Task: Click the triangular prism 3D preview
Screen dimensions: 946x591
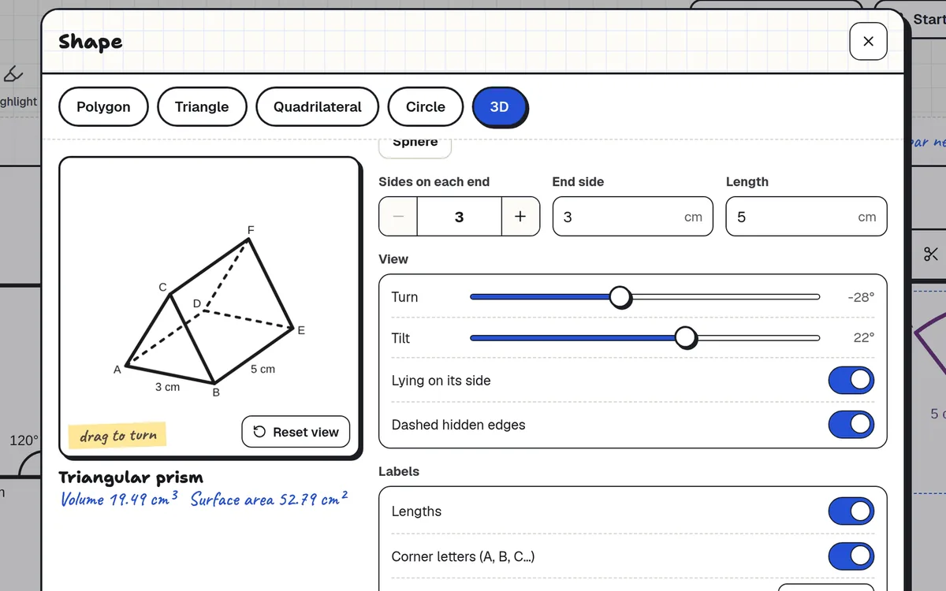Action: (210, 307)
